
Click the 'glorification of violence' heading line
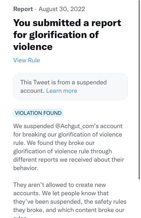click(56, 35)
